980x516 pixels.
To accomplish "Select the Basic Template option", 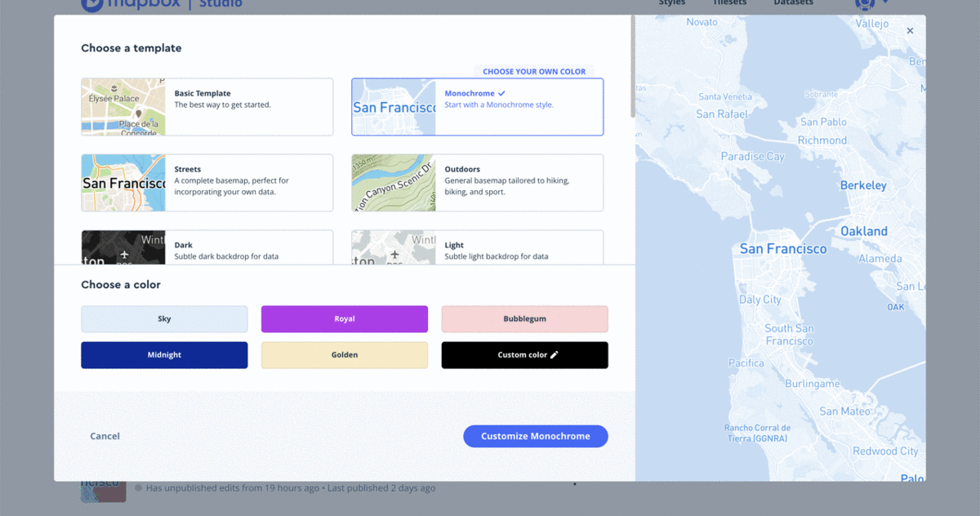I will coord(207,106).
